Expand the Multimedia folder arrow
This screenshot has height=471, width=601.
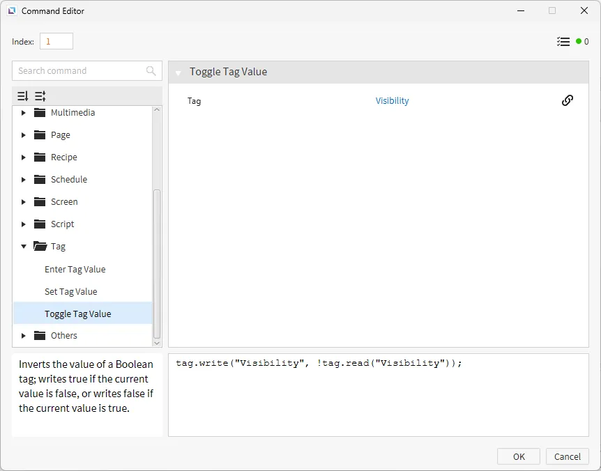pos(24,113)
